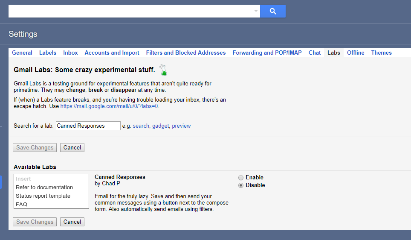
Task: Click the bottom Cancel button
Action: pos(72,222)
